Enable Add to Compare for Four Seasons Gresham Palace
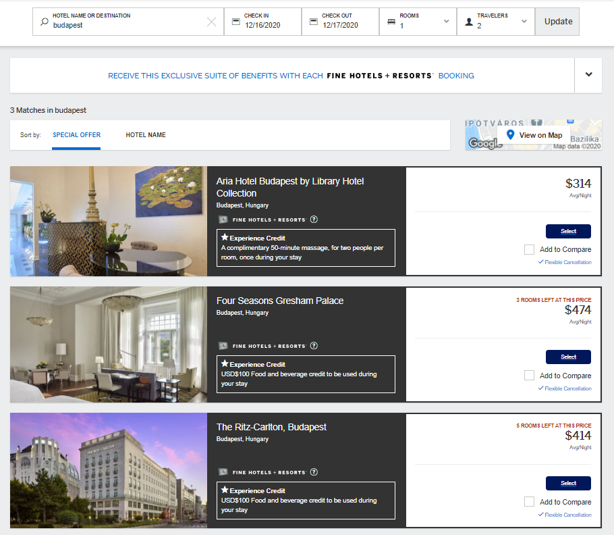614x535 pixels. coord(529,375)
